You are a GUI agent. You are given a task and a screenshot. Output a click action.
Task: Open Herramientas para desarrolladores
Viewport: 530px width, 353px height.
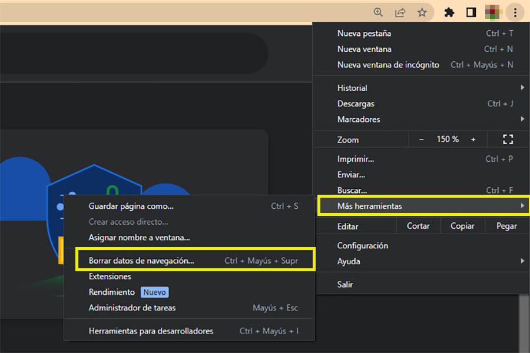coord(151,331)
